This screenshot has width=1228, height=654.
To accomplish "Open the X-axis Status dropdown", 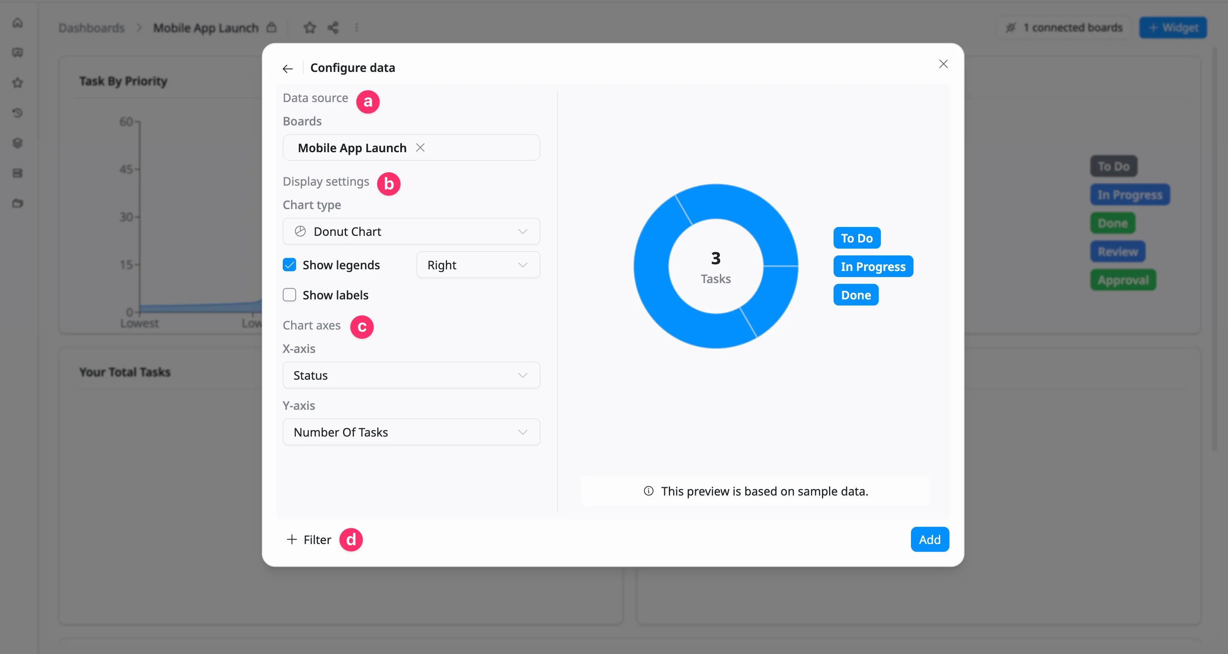I will [411, 375].
